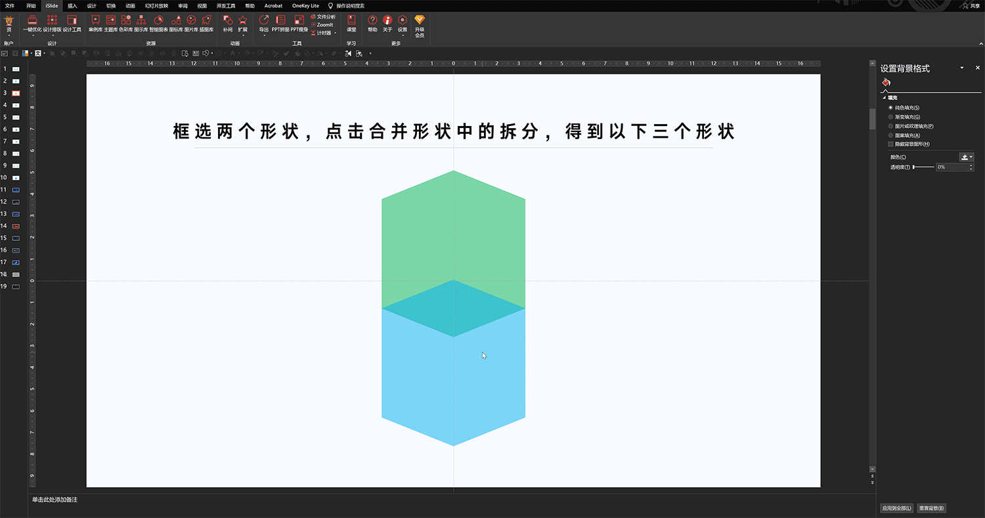Open the 颜色 fill color dropdown
The width and height of the screenshot is (985, 518).
point(971,156)
